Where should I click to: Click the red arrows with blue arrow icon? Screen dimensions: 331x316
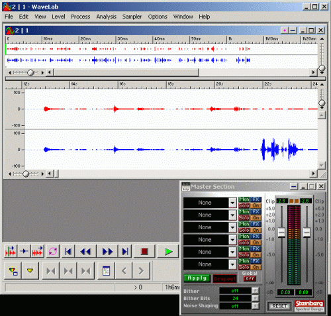click(x=37, y=251)
